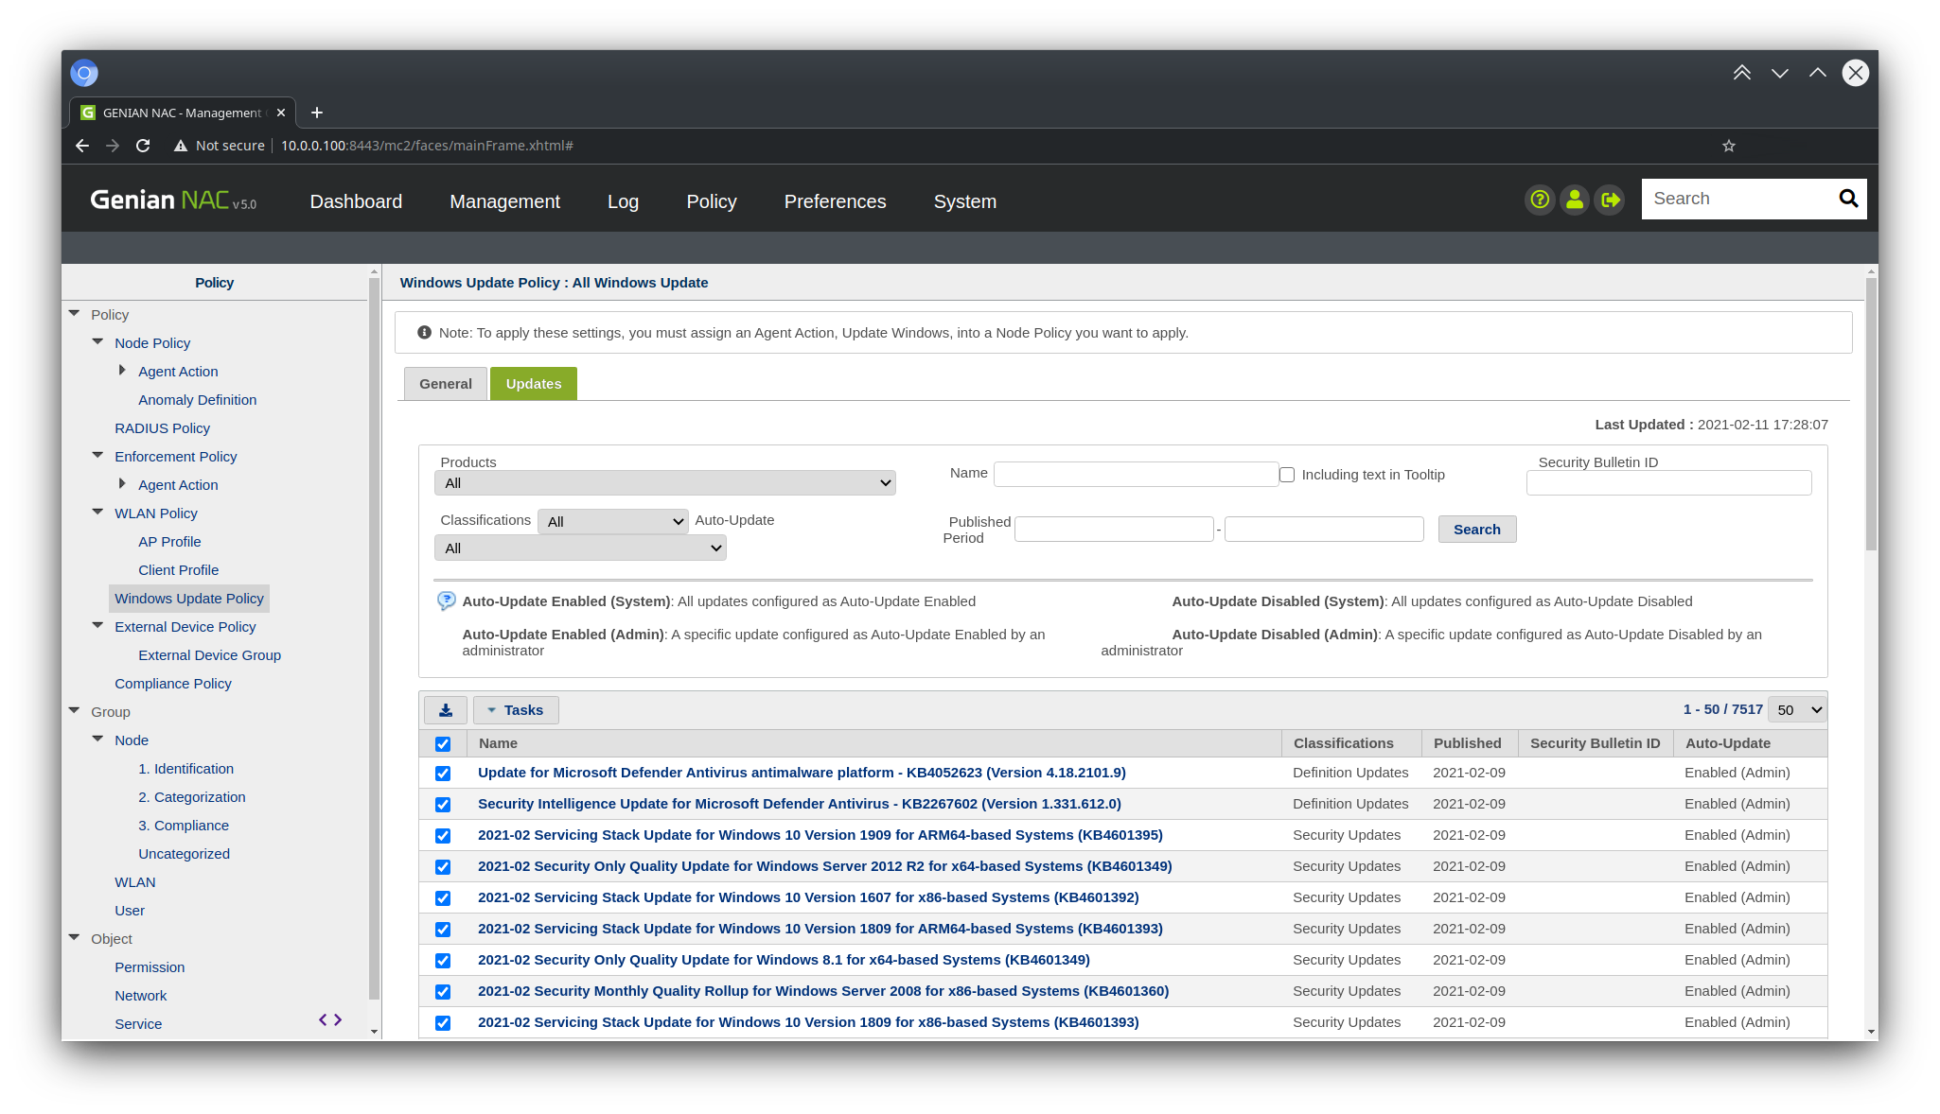This screenshot has width=1940, height=1114.
Task: Click the magnifier search icon
Action: tap(1848, 199)
